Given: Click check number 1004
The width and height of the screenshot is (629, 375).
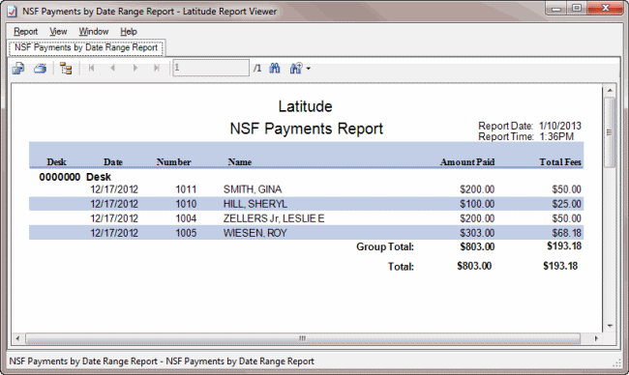Looking at the screenshot, I should [186, 218].
